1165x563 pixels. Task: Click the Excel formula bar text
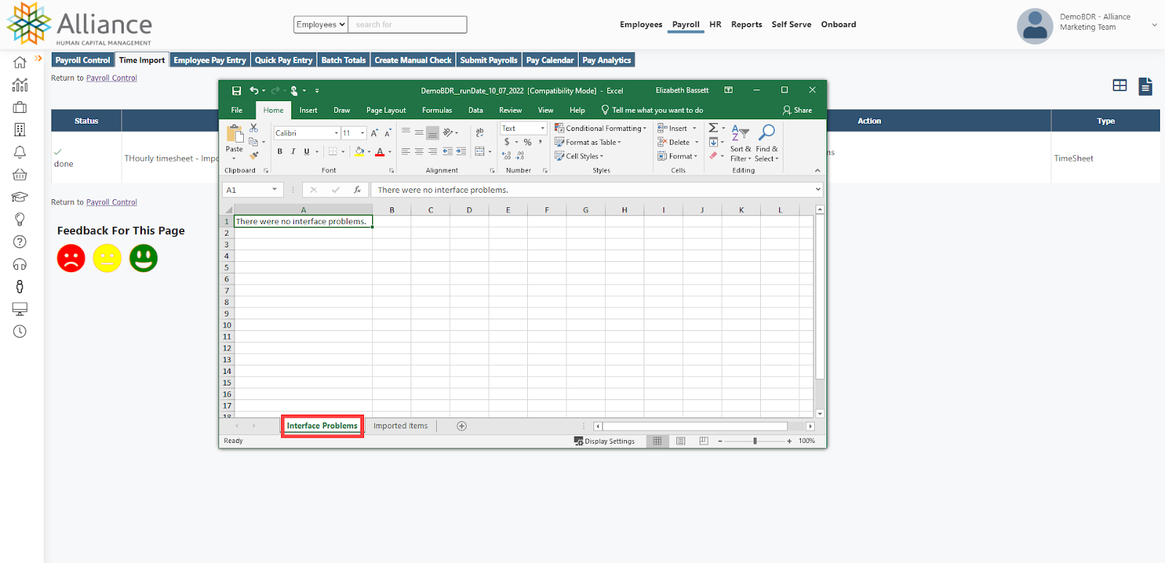[x=443, y=190]
